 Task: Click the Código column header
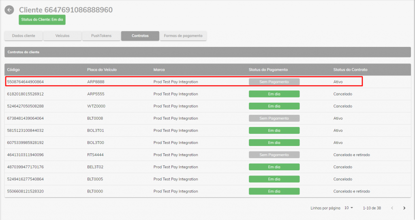pyautogui.click(x=13, y=70)
